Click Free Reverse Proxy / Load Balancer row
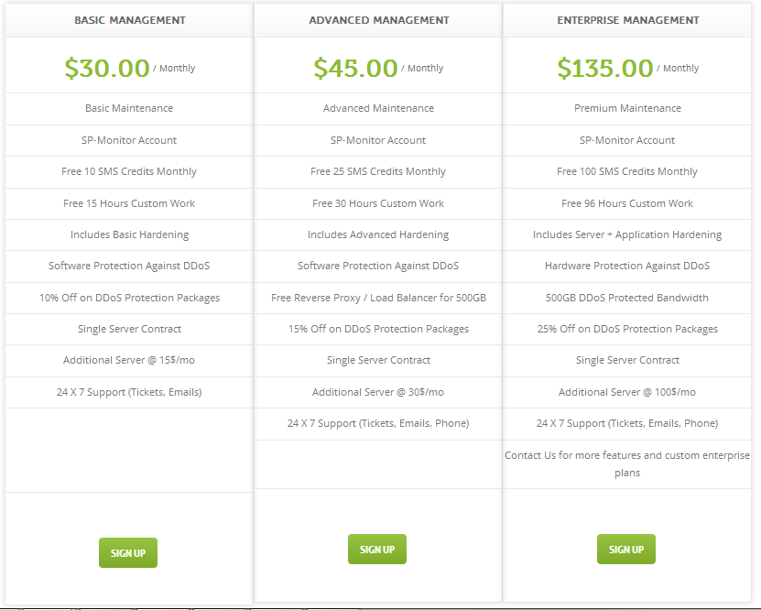The height and width of the screenshot is (610, 761). [378, 298]
